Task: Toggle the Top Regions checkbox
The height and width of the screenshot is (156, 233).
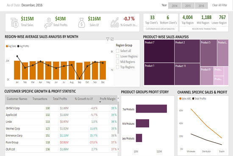Action: 117,67
